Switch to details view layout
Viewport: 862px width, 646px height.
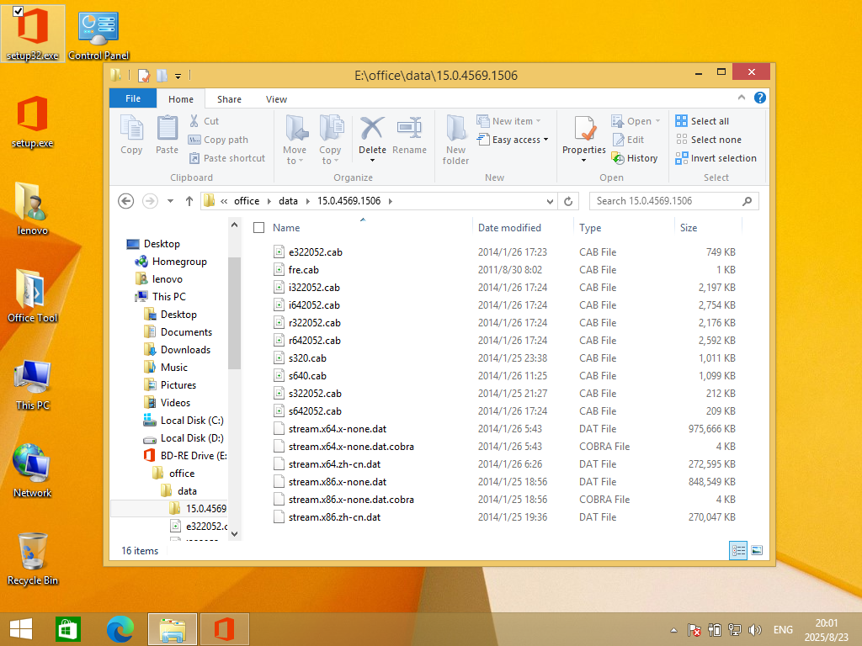pos(738,550)
